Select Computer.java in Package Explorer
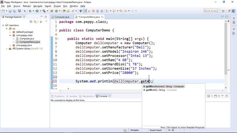Viewport: 237px width, 133px height. pyautogui.click(x=27, y=38)
